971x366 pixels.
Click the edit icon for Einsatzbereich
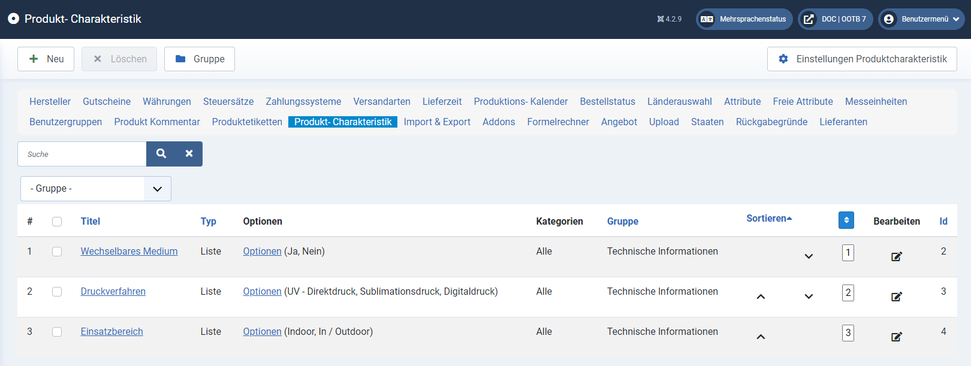[897, 337]
